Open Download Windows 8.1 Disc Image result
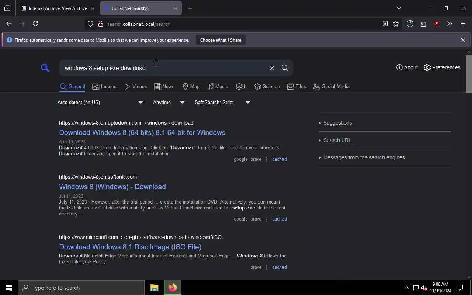This screenshot has height=295, width=472. [x=130, y=247]
